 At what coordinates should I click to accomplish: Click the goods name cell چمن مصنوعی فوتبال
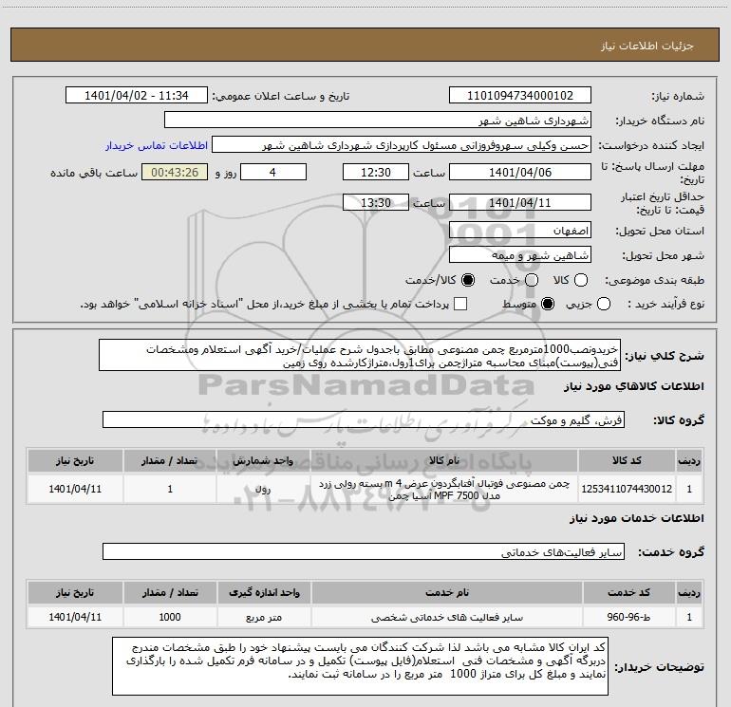click(444, 490)
